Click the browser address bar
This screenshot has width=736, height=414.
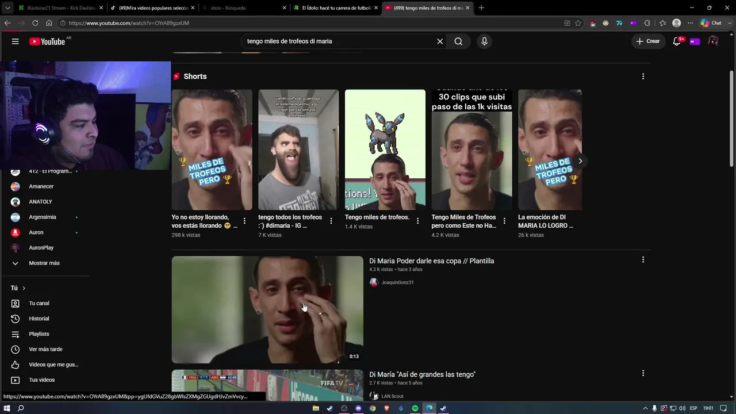coord(310,23)
